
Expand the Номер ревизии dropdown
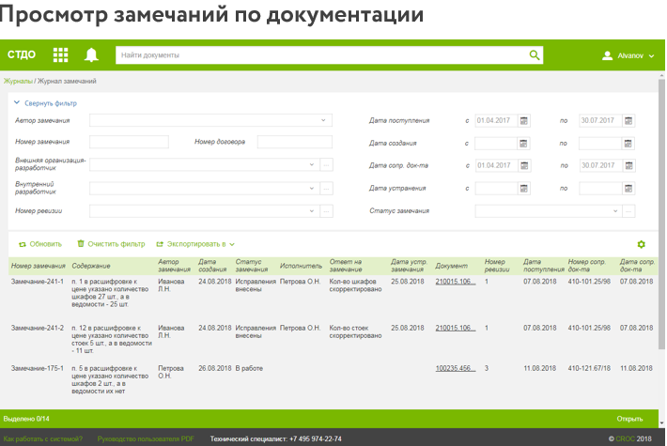tap(311, 211)
